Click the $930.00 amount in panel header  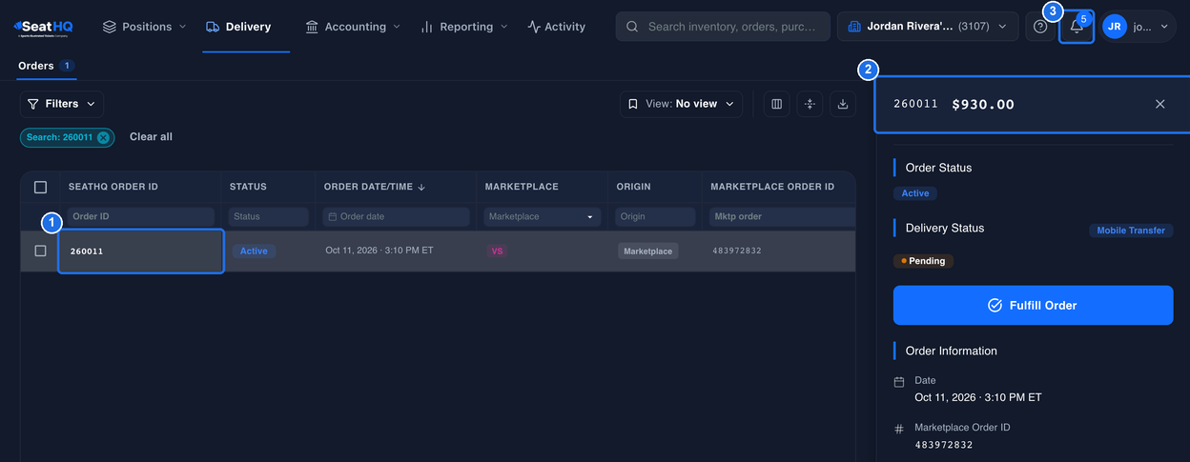pyautogui.click(x=983, y=105)
